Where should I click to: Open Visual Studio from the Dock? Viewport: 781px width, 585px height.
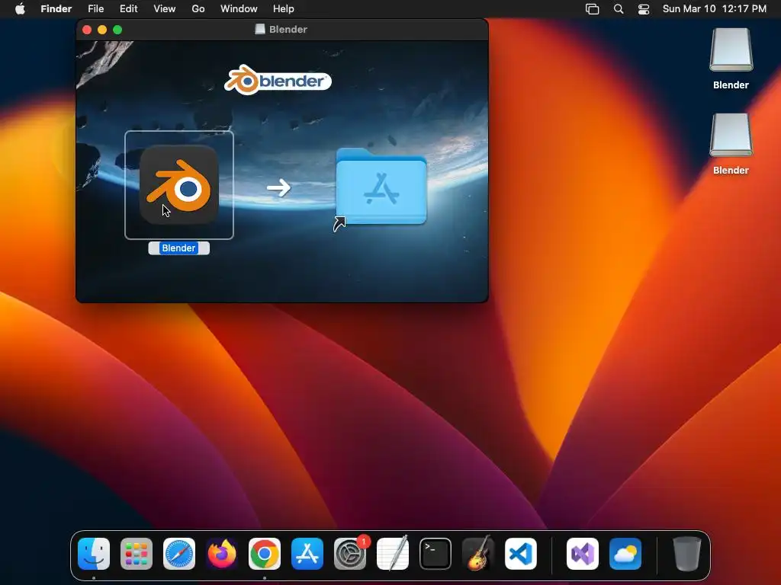[x=583, y=554]
